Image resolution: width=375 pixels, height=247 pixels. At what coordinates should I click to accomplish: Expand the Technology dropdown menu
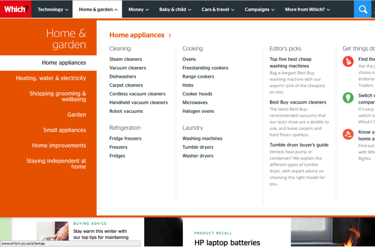pos(53,9)
